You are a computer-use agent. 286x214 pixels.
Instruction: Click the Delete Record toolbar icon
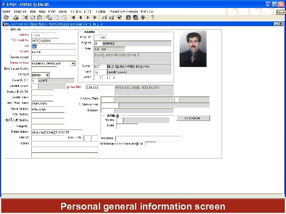pyautogui.click(x=112, y=17)
